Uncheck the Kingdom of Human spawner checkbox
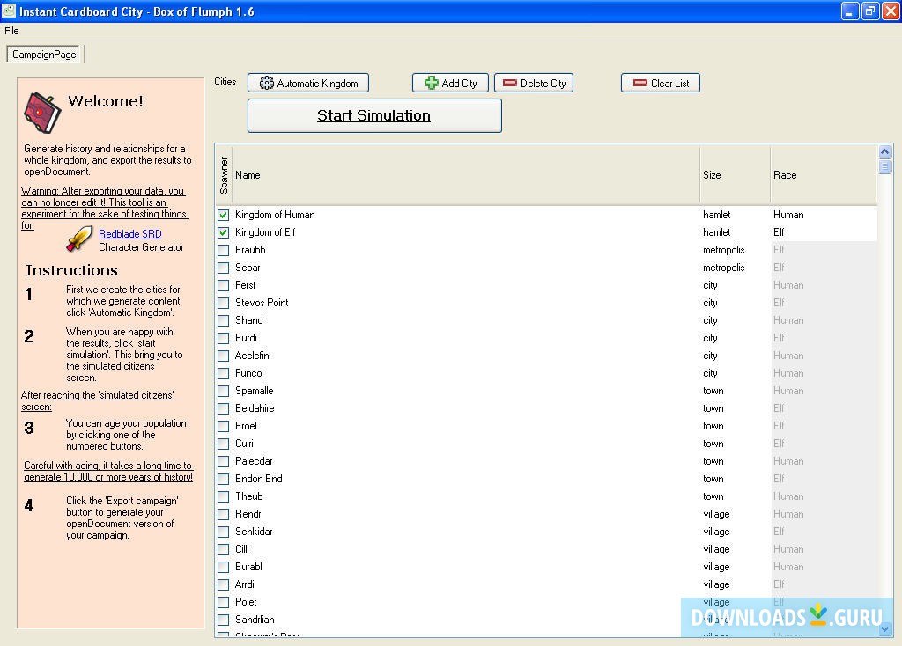 pos(223,215)
